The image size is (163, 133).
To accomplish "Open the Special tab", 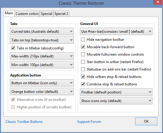I will (x=46, y=14).
